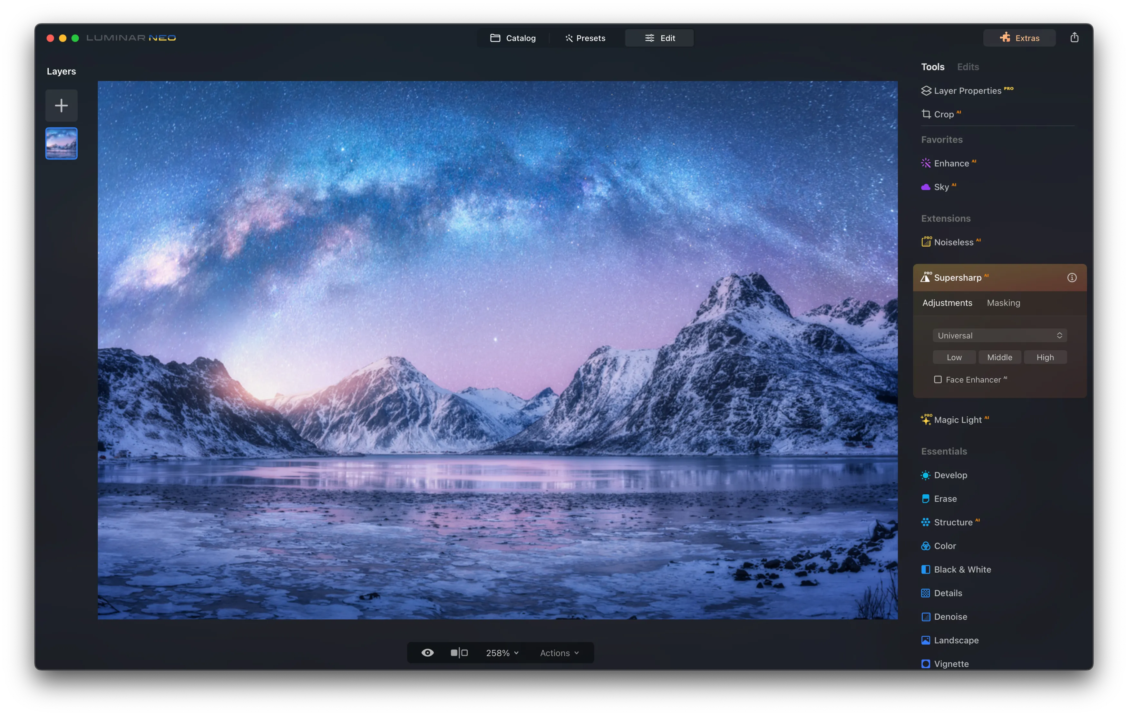Set Supersharp strength to High
1128x716 pixels.
click(1045, 357)
